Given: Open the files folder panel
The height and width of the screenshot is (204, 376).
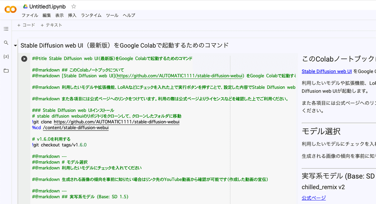Looking at the screenshot, I should (6, 71).
